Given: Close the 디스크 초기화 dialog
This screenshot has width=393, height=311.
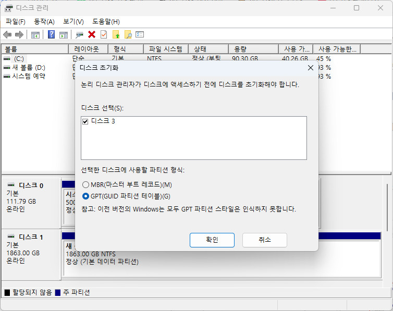Looking at the screenshot, I should (x=311, y=68).
